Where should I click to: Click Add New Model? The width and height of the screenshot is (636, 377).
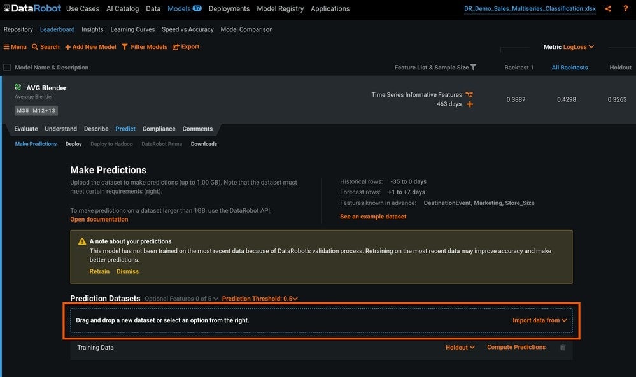[x=91, y=47]
